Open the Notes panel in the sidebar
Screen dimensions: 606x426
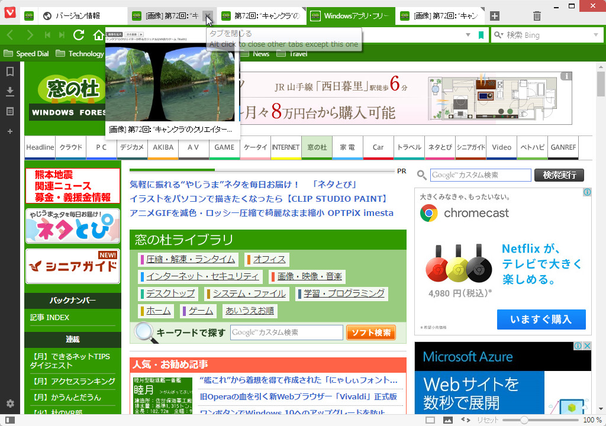coord(10,111)
